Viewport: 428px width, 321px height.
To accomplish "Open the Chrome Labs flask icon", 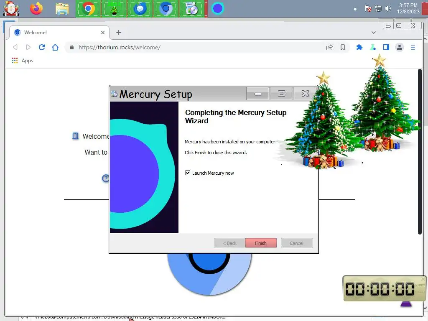I will click(x=372, y=47).
